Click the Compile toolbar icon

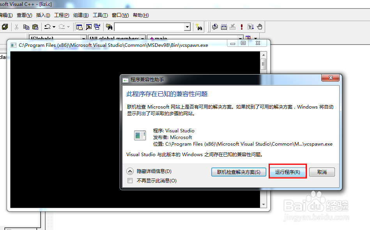(215, 27)
